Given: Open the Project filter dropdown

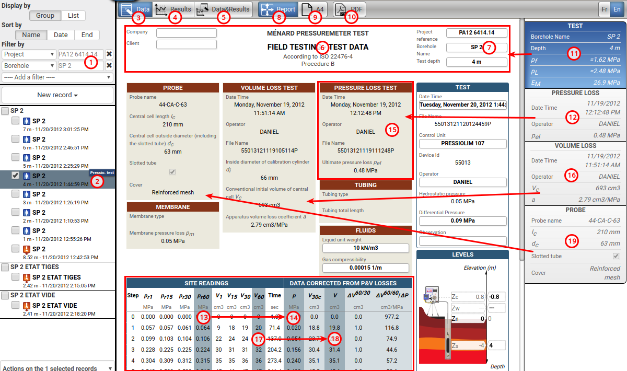Looking at the screenshot, I should pyautogui.click(x=29, y=54).
